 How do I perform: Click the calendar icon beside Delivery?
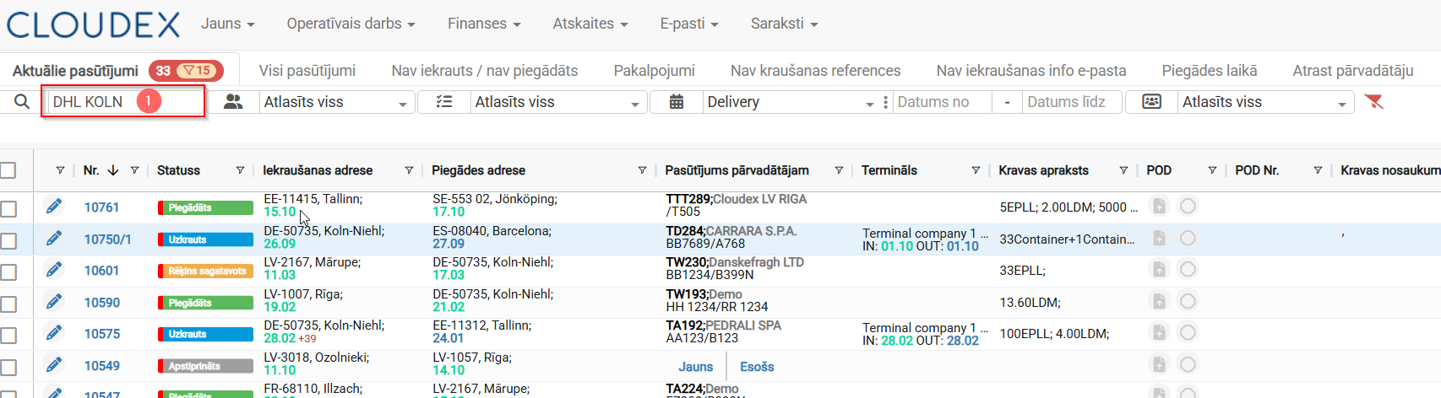[x=677, y=102]
